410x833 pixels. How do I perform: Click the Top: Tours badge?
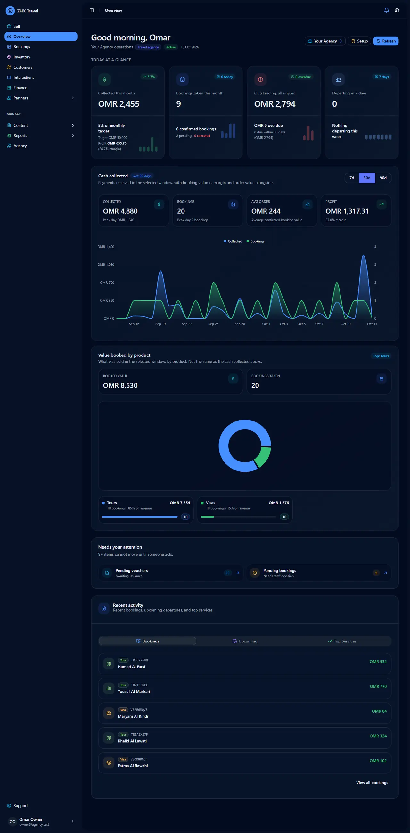[381, 356]
